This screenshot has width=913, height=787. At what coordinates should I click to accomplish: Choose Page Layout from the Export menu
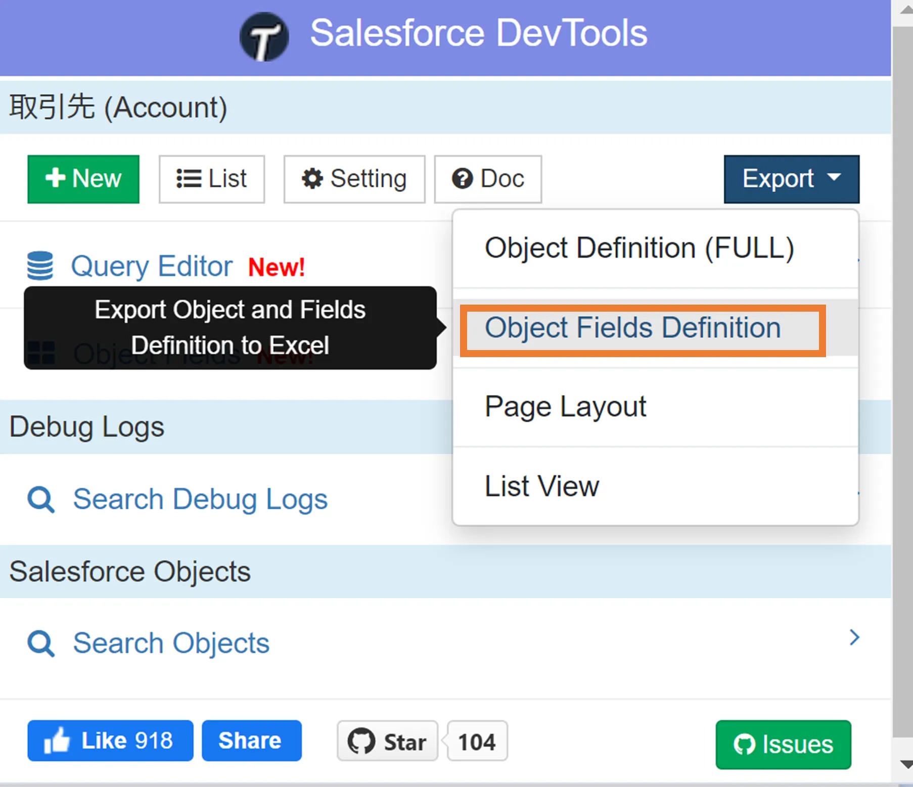pyautogui.click(x=565, y=407)
